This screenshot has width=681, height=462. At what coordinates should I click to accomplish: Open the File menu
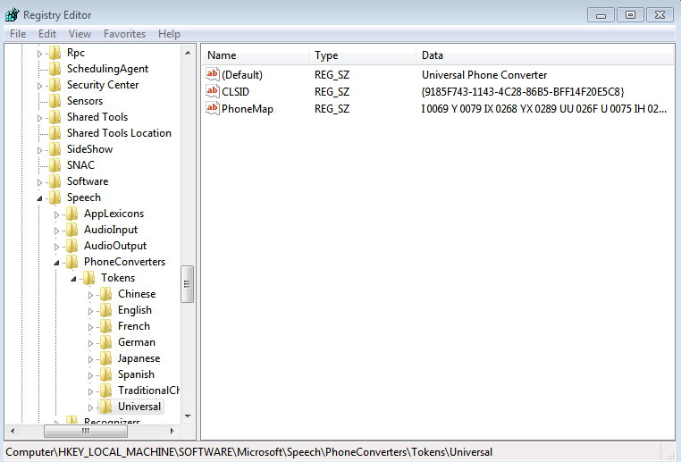18,34
